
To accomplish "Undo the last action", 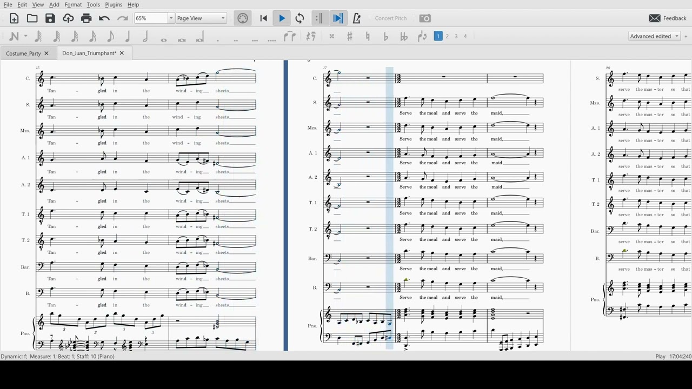I will pos(104,18).
